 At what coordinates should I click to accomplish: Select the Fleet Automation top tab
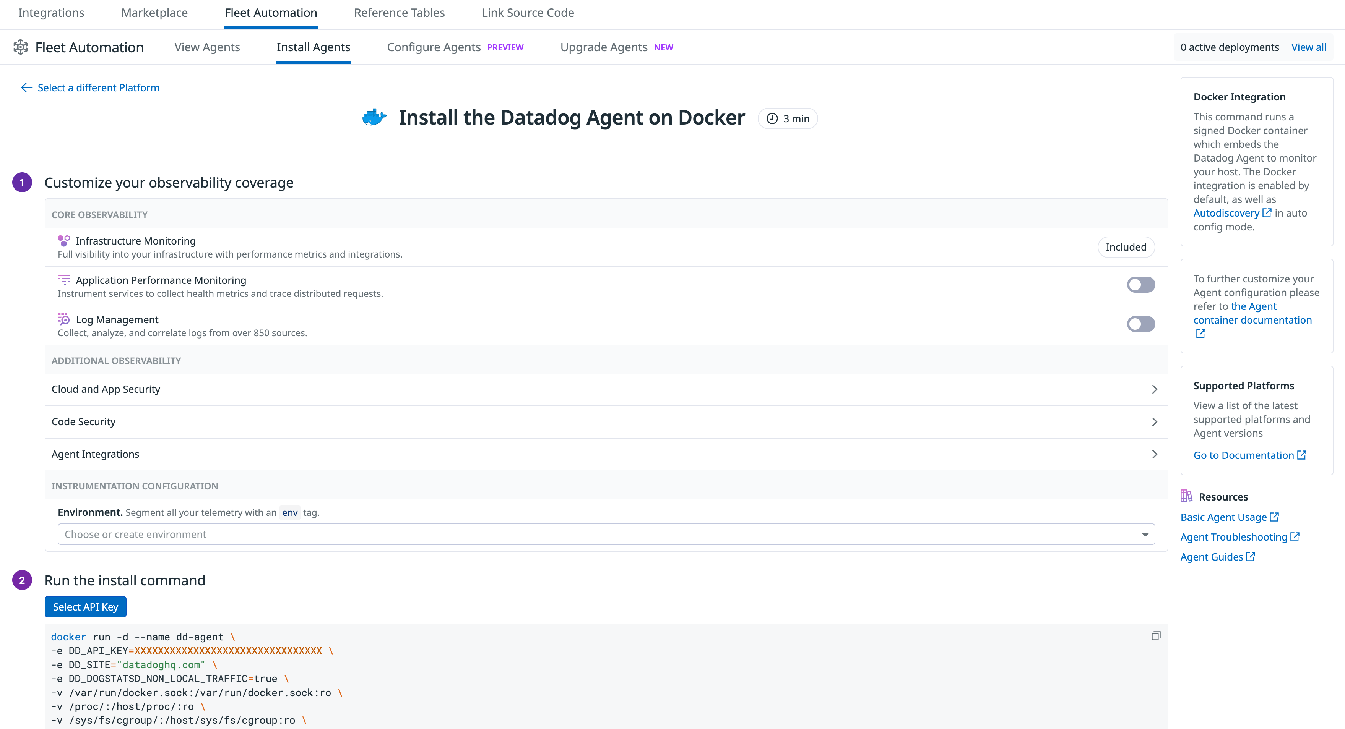coord(271,13)
